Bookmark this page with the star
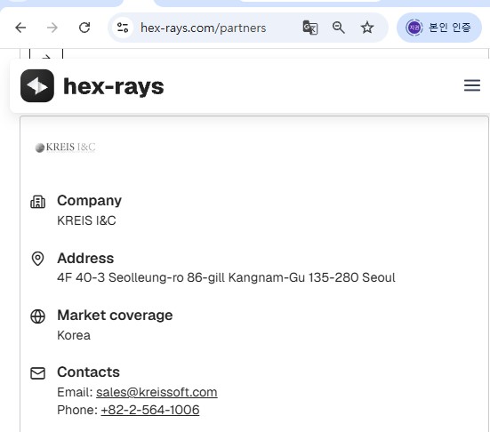 [x=367, y=28]
